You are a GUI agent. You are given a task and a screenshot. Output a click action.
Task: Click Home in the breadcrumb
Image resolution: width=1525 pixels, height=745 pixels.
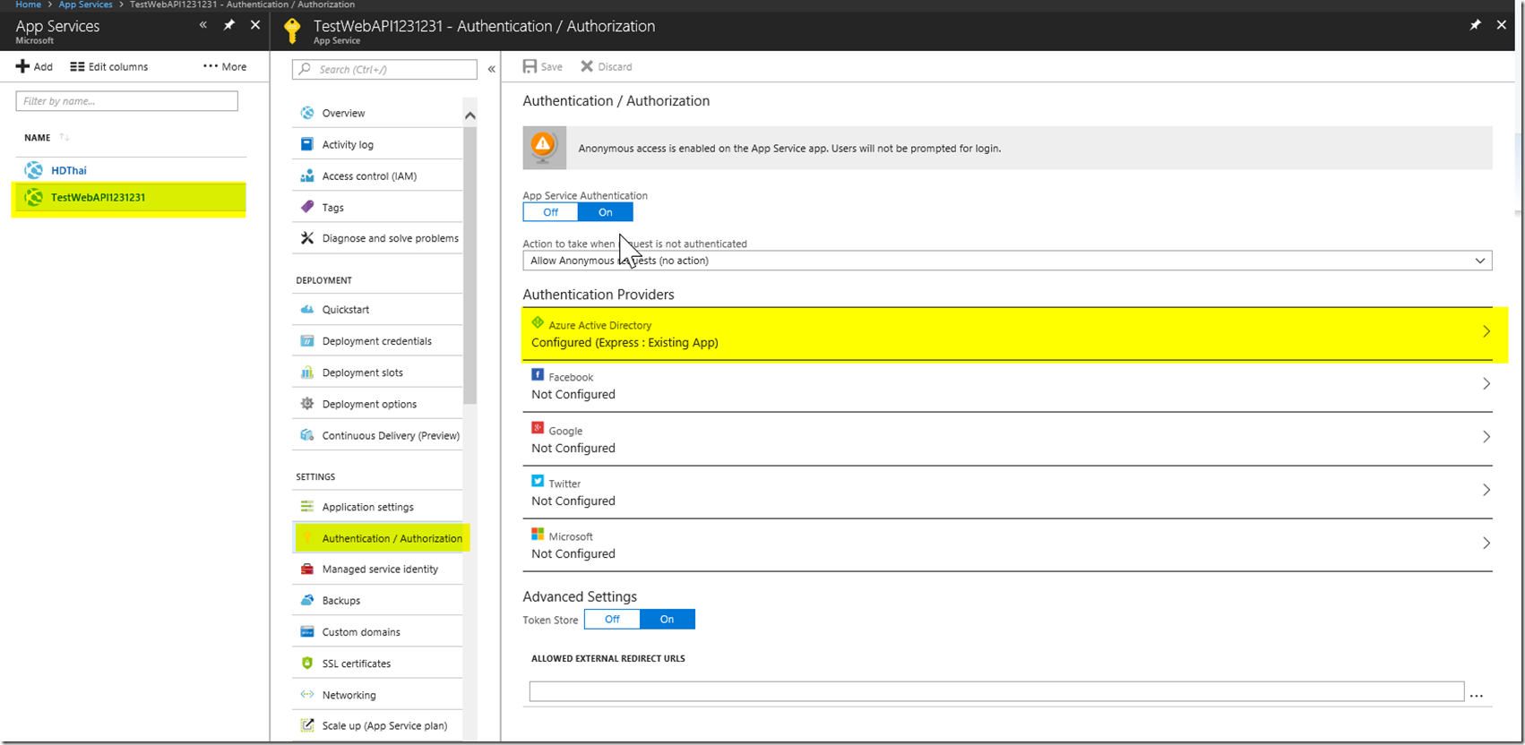click(x=29, y=4)
